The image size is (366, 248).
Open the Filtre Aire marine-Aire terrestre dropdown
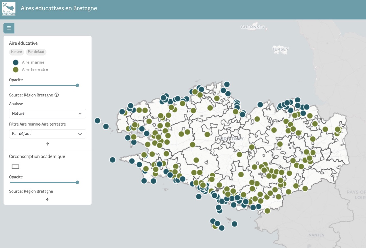(x=47, y=134)
